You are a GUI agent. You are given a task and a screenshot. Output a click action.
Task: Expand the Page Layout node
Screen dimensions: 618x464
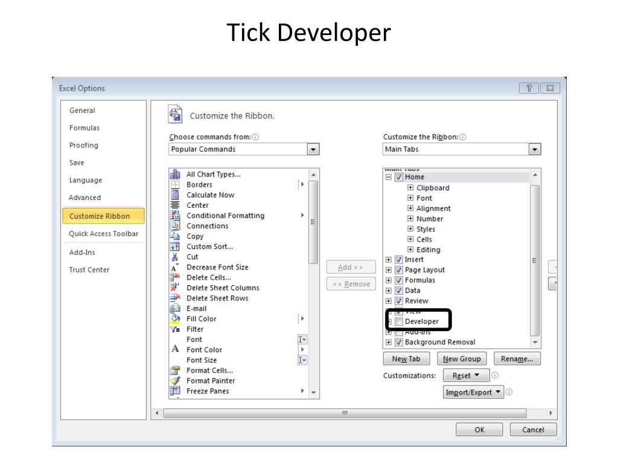click(x=389, y=269)
